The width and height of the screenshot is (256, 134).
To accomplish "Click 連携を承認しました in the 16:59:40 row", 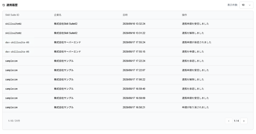I will coord(193,89).
